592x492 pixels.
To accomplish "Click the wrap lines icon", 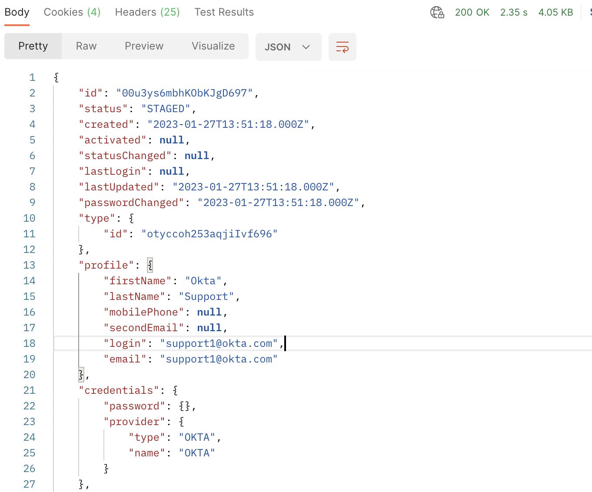I will click(x=342, y=47).
